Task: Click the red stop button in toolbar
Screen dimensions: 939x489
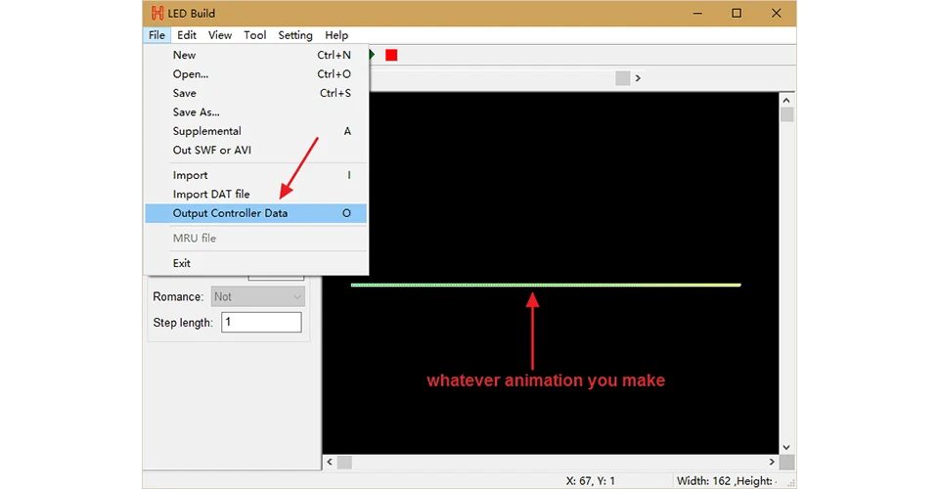Action: [391, 55]
